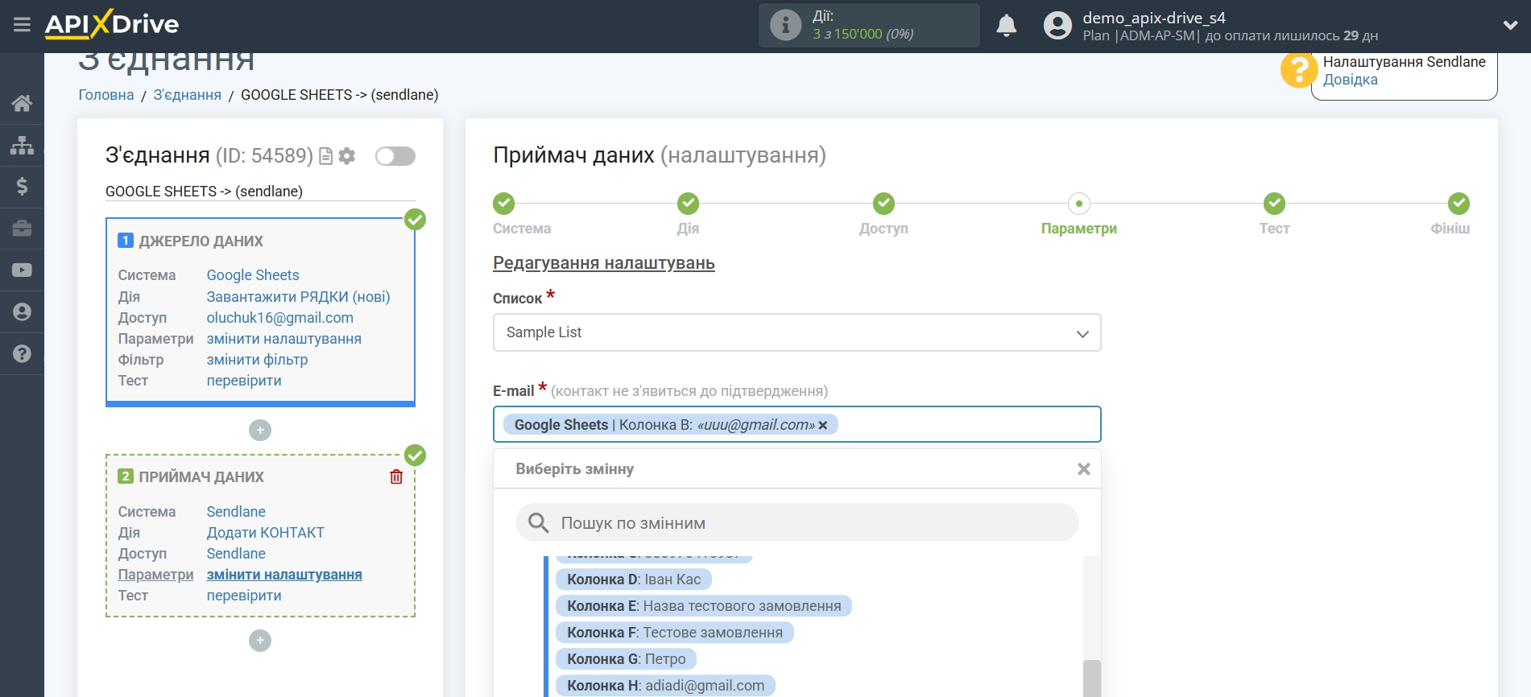Open receiver Sendlane access link
Screen dimensions: 1531x697
point(236,554)
